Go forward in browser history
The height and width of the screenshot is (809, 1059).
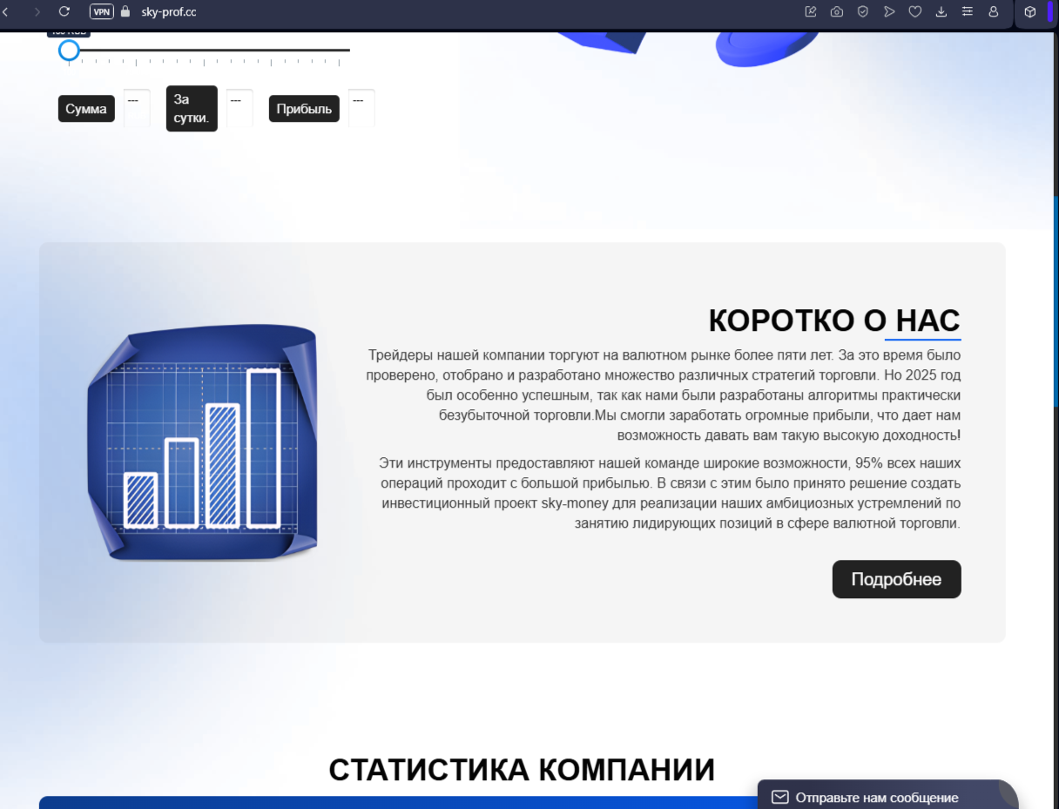point(37,12)
